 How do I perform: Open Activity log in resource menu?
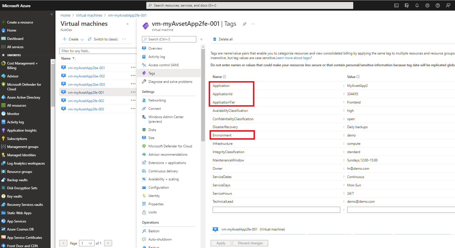coord(157,57)
